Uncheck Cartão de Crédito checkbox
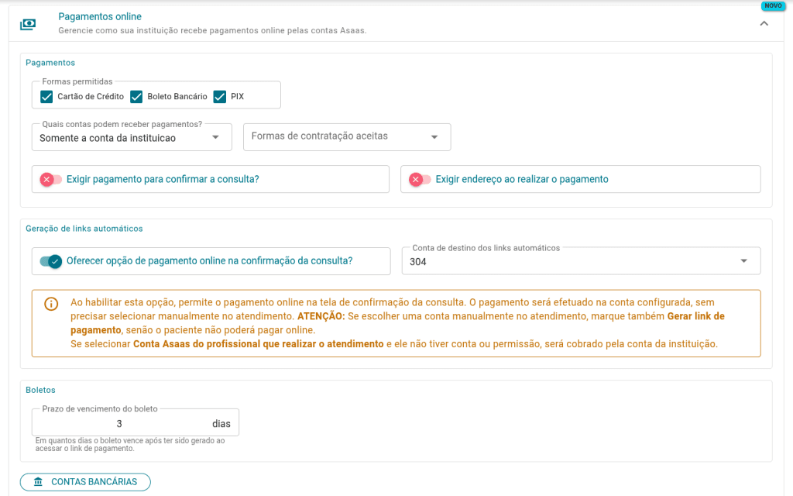Image resolution: width=793 pixels, height=496 pixels. click(46, 97)
